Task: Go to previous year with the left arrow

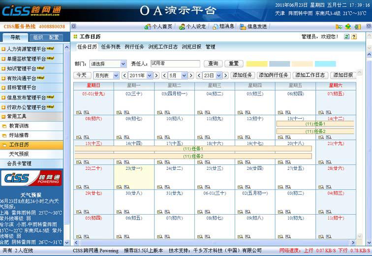Action: (x=124, y=75)
